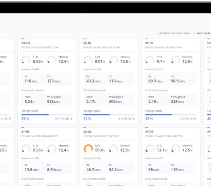Image resolution: width=211 pixels, height=186 pixels.
Task: Click the 'Hosts with subscription' legend entry
Action: coord(175,33)
